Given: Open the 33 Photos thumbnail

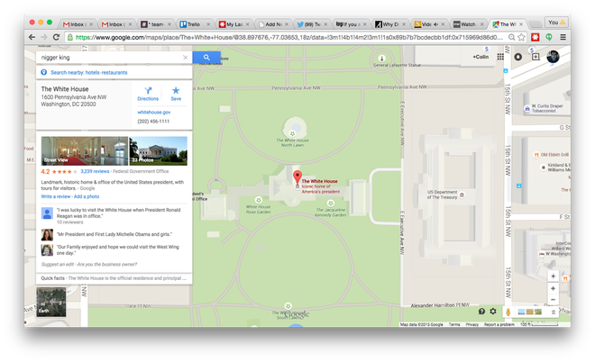Looking at the screenshot, I should pos(159,151).
